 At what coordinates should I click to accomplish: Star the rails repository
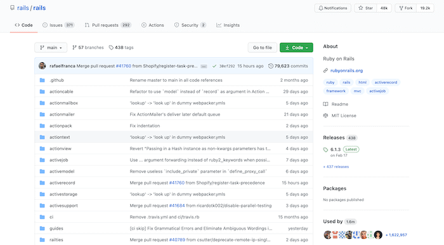click(365, 8)
